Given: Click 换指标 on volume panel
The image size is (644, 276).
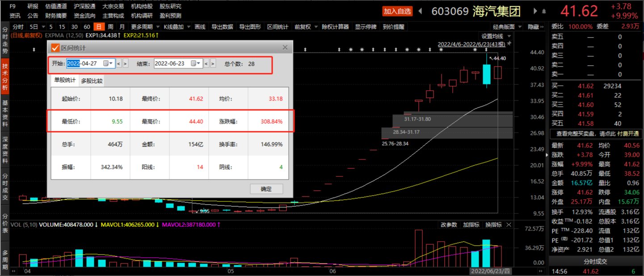Looking at the screenshot, I should (493, 225).
